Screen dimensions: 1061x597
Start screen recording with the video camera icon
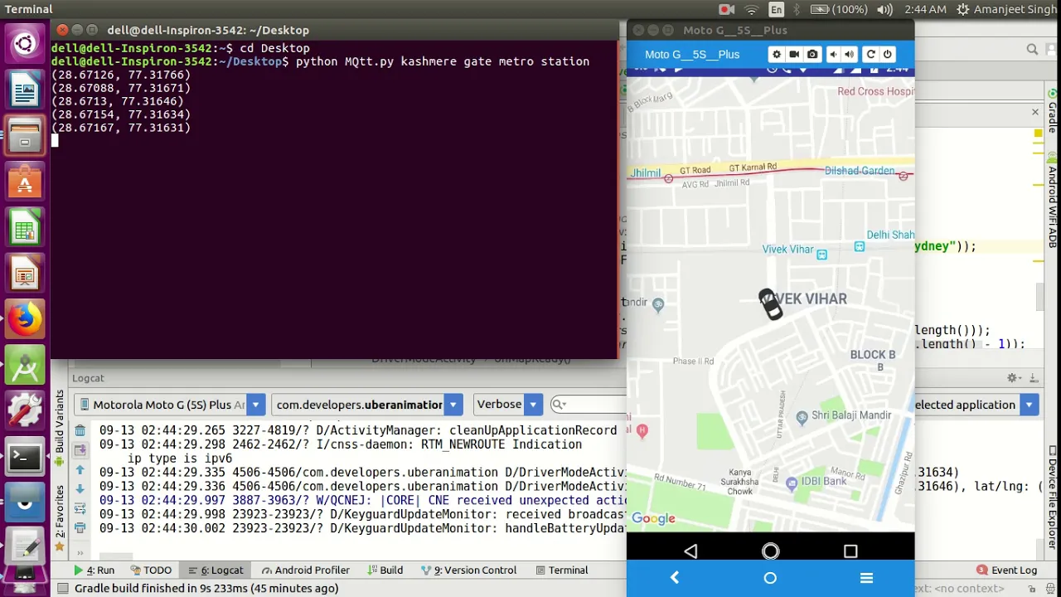(794, 54)
